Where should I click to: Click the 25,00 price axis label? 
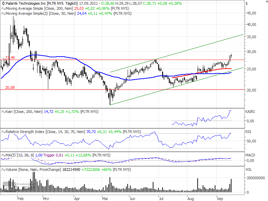pos(252,69)
